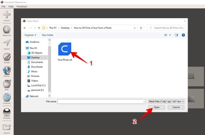Open the Shaders panel
This screenshot has height=135, width=205.
(7, 112)
